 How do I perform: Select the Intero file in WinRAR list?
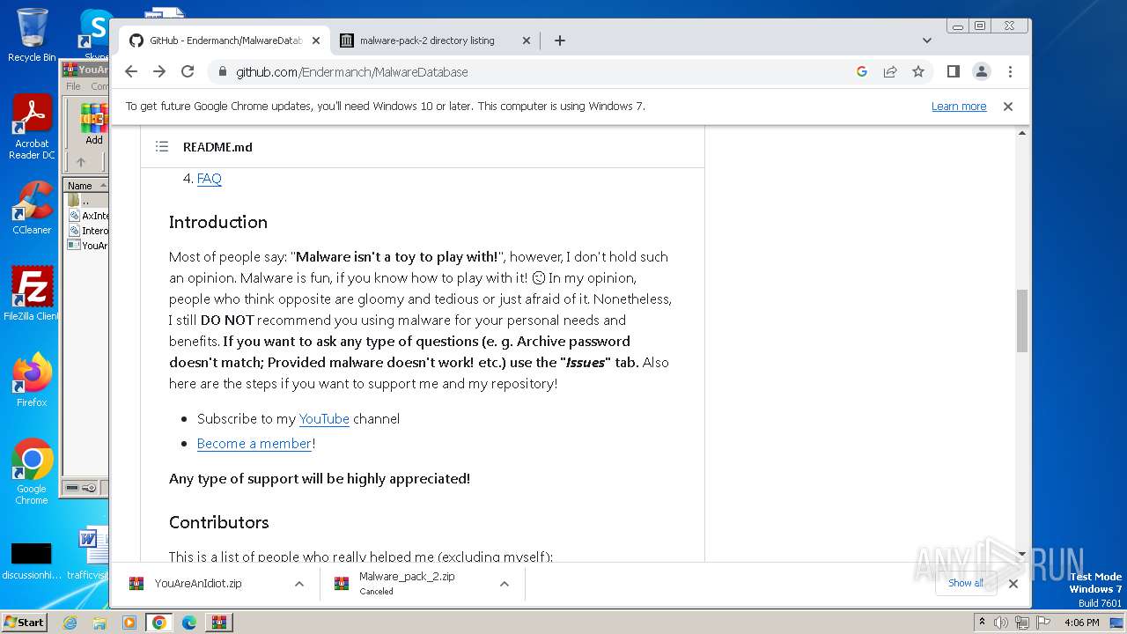click(x=88, y=231)
